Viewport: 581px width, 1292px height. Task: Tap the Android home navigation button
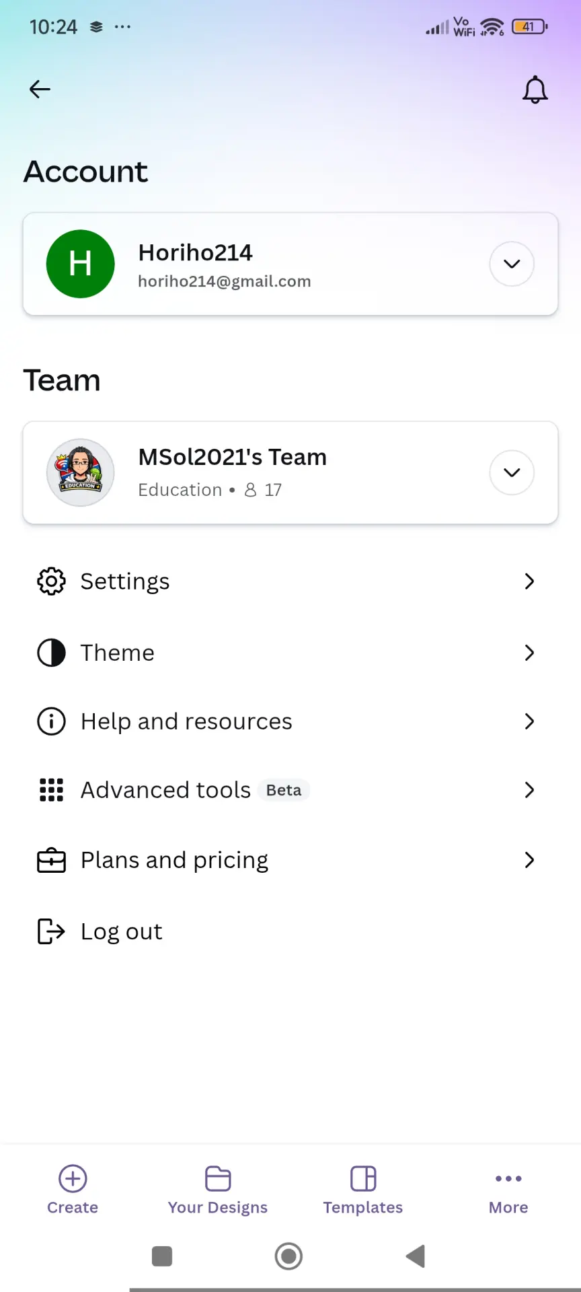tap(288, 1256)
